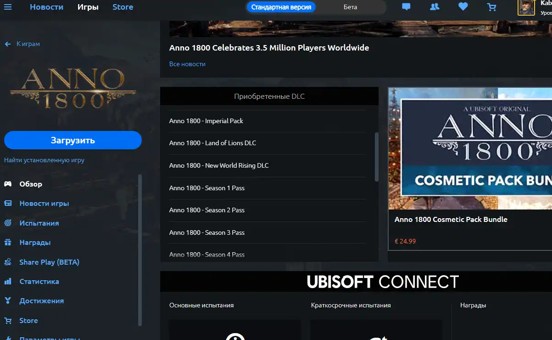Click the Share Play people icon
Screen dimensions: 552x340
click(x=8, y=262)
